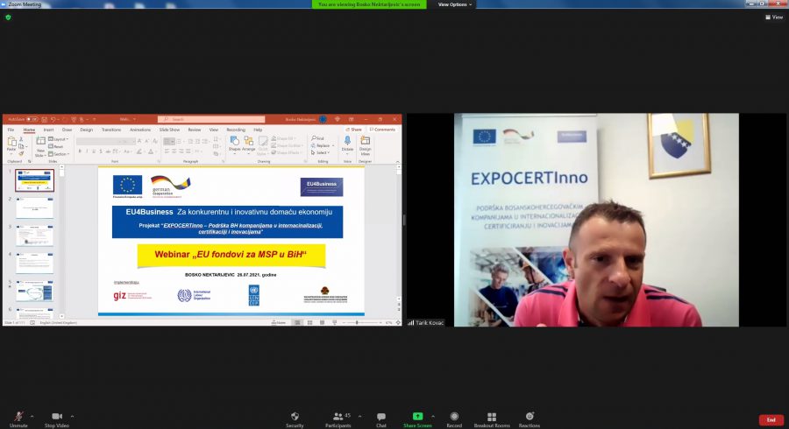Stop Video in Zoom toolbar
Viewport: 789px width, 429px height.
(56, 419)
